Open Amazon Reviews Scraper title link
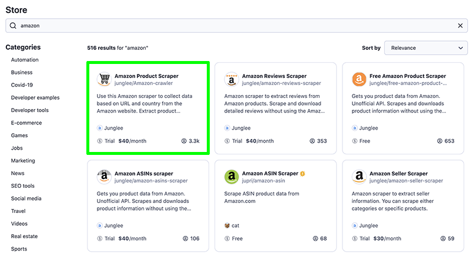 274,76
